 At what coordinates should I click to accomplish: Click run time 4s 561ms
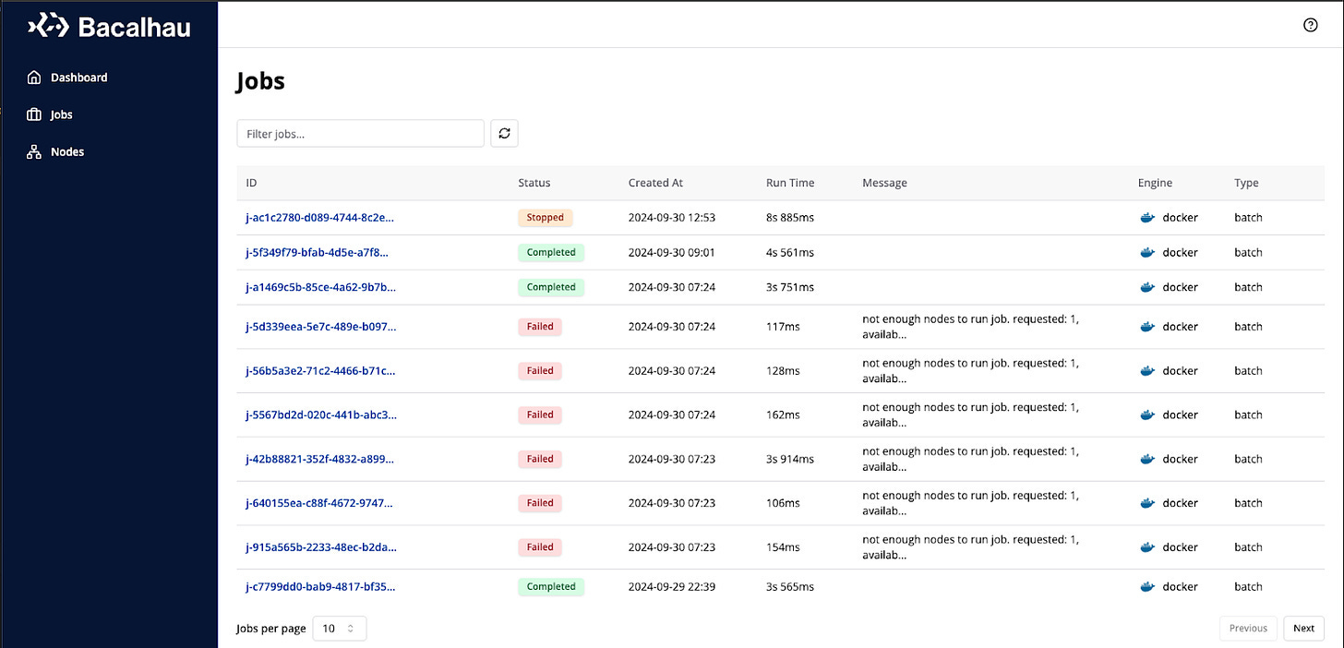[x=790, y=252]
